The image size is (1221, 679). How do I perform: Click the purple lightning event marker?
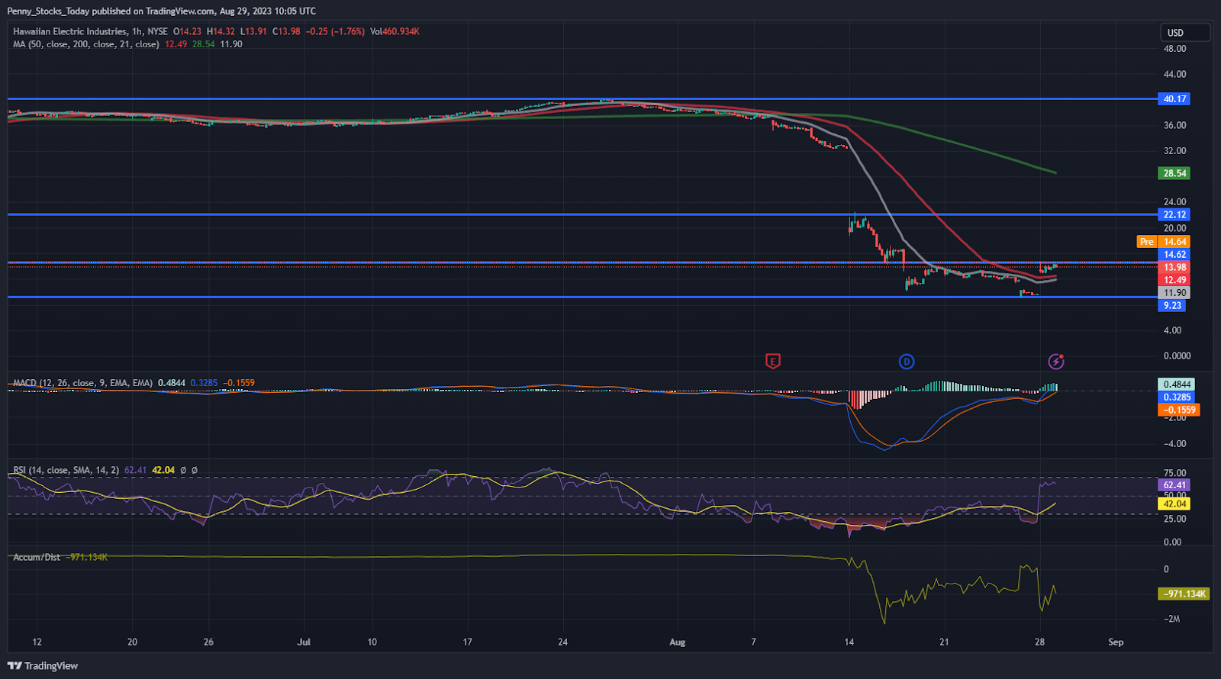point(1056,362)
